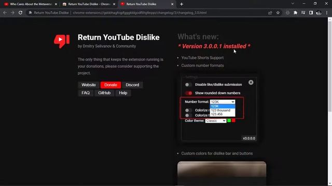Open the tab search chevron
Screen dimensions: 332x186
tap(293, 4)
